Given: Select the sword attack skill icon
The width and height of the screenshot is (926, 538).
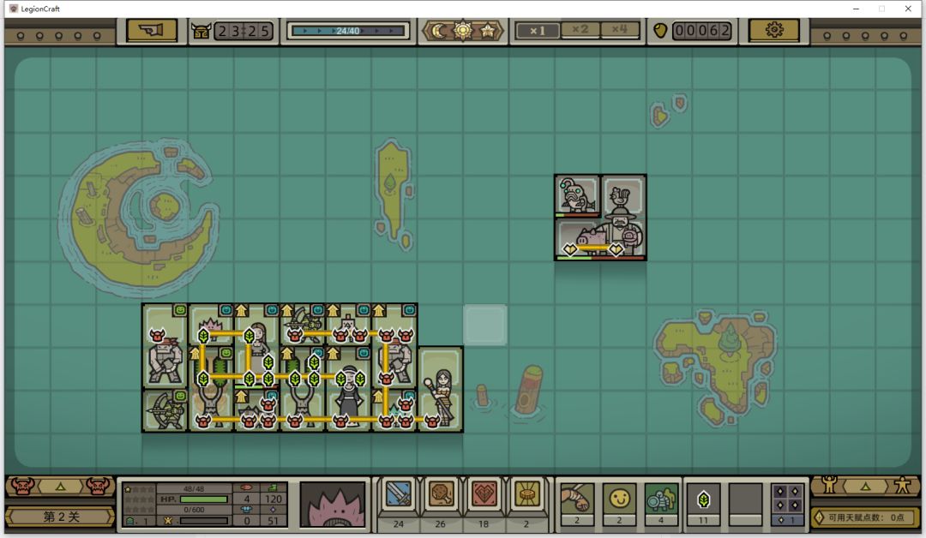Looking at the screenshot, I should point(398,493).
